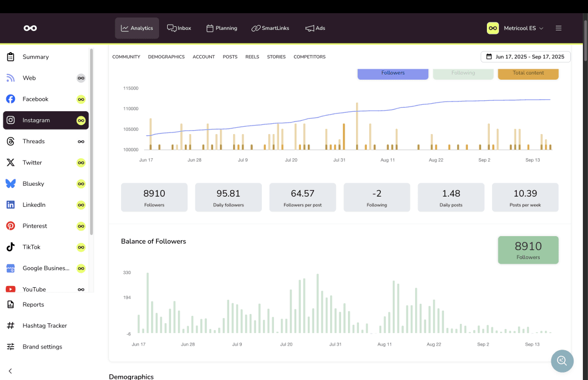Toggle the Followers series legend
Screen dimensions: 588x380
[x=393, y=73]
